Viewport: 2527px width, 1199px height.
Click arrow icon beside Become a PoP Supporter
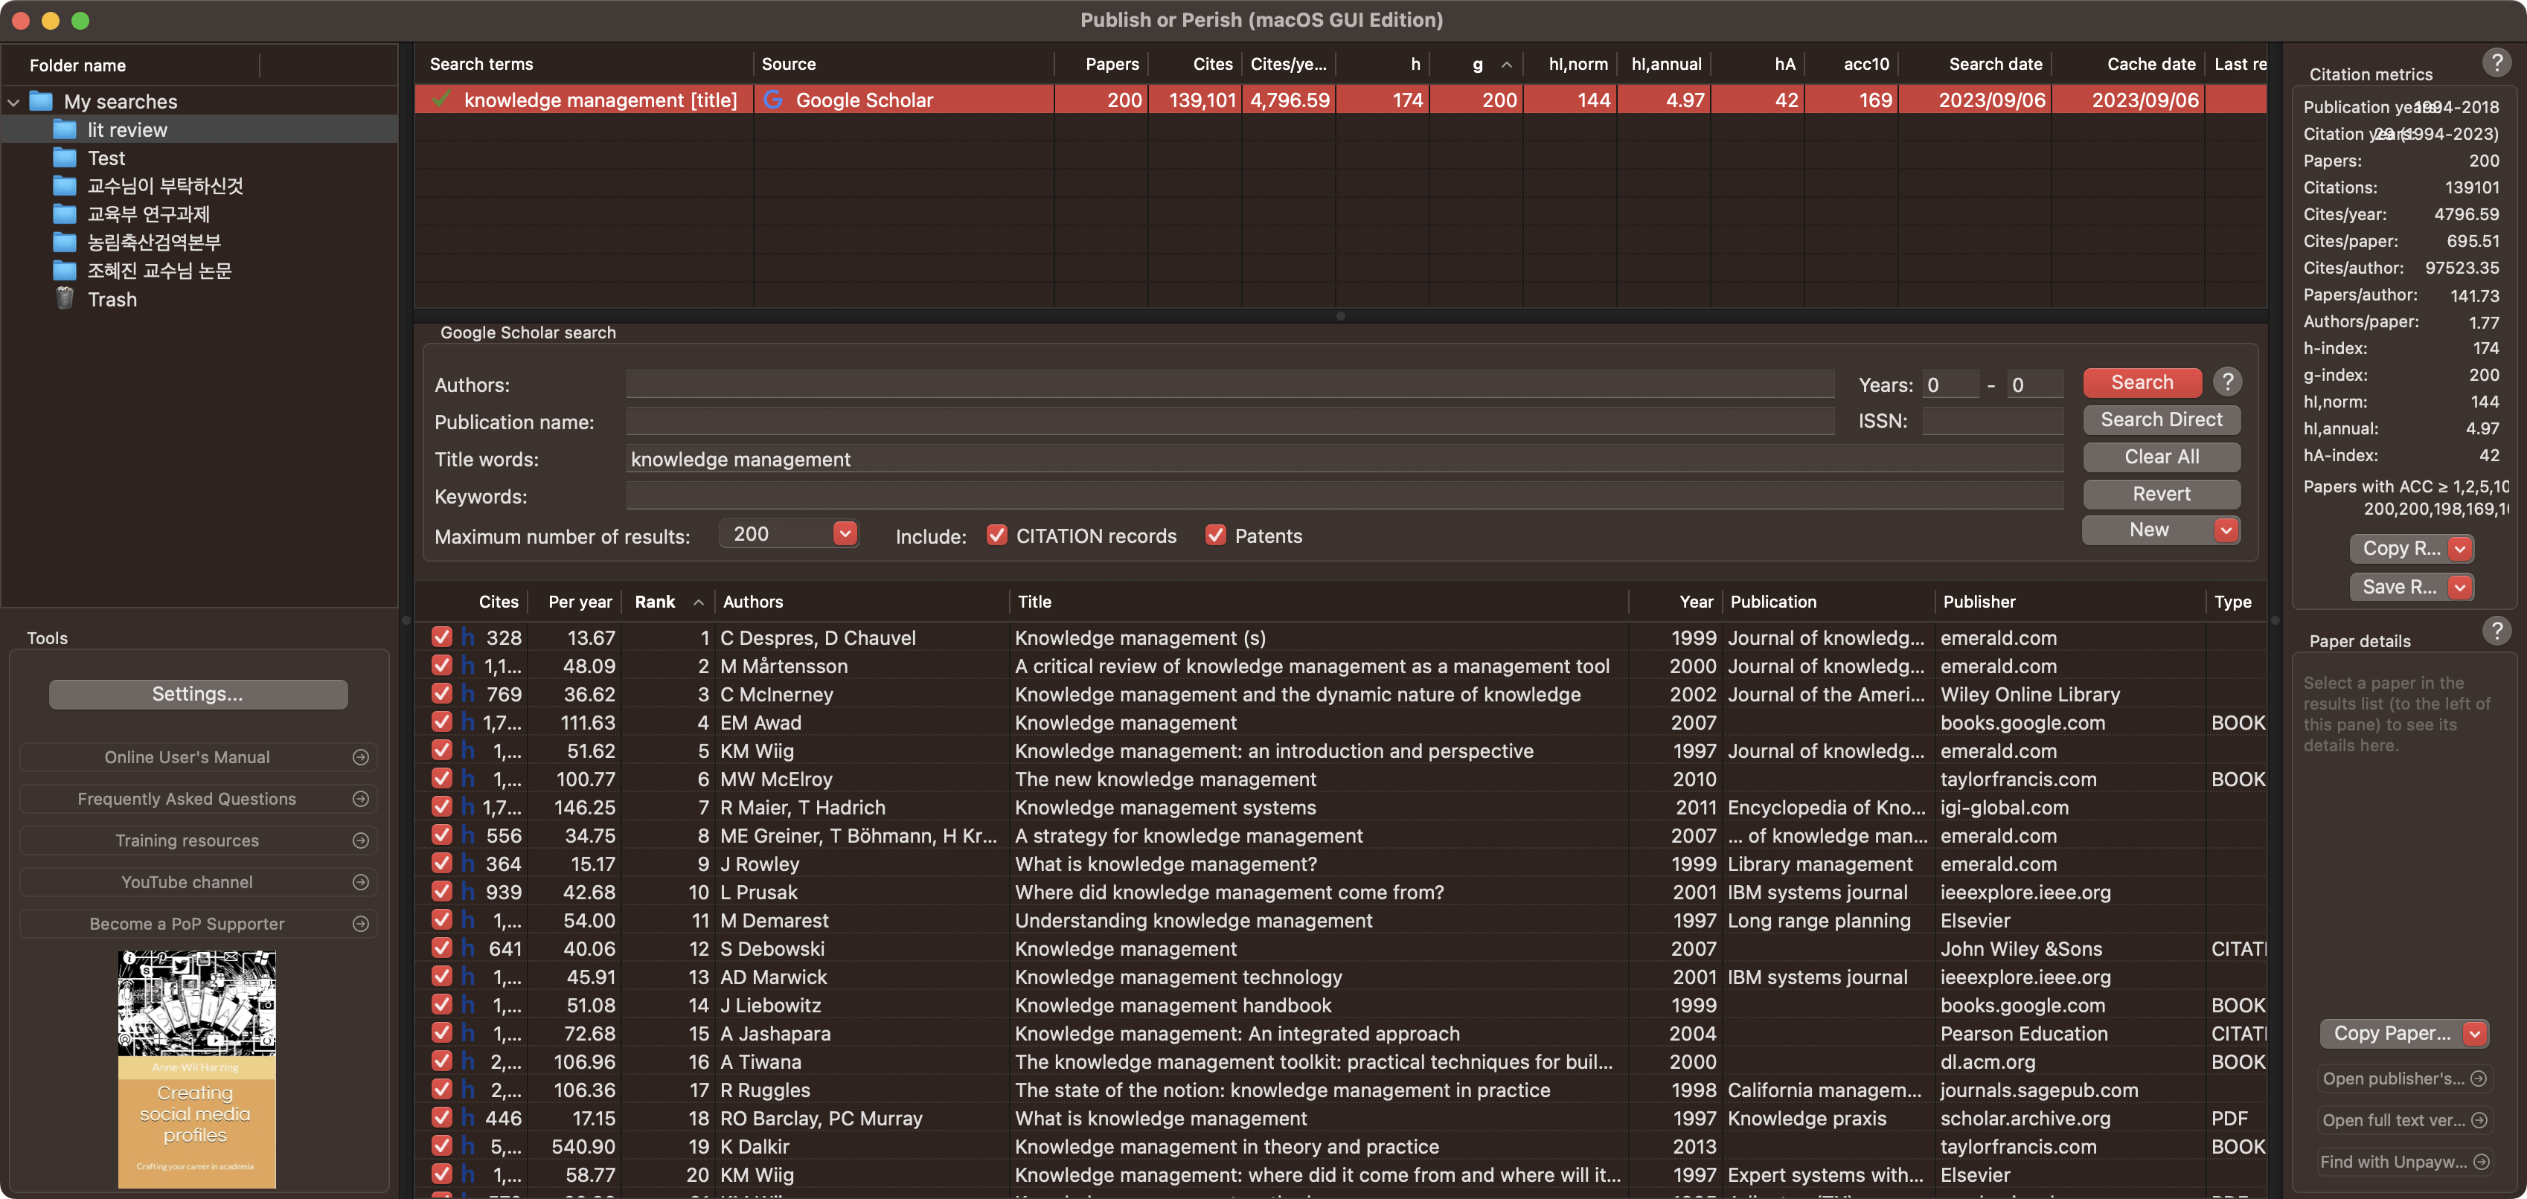[361, 924]
